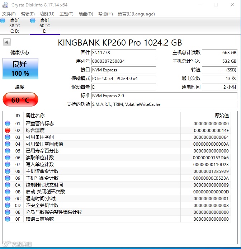This screenshot has width=241, height=249.
Task: Click the 通电时间 value 2 小时
Action: click(220, 87)
